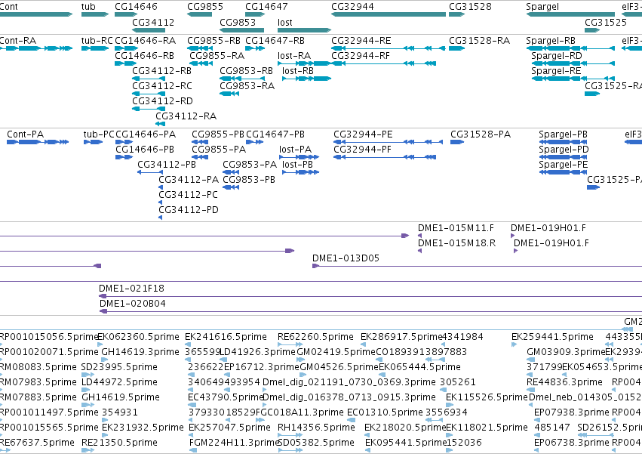Open EST EK286917.5prime
Screen dimensions: 642x454
tap(364, 344)
